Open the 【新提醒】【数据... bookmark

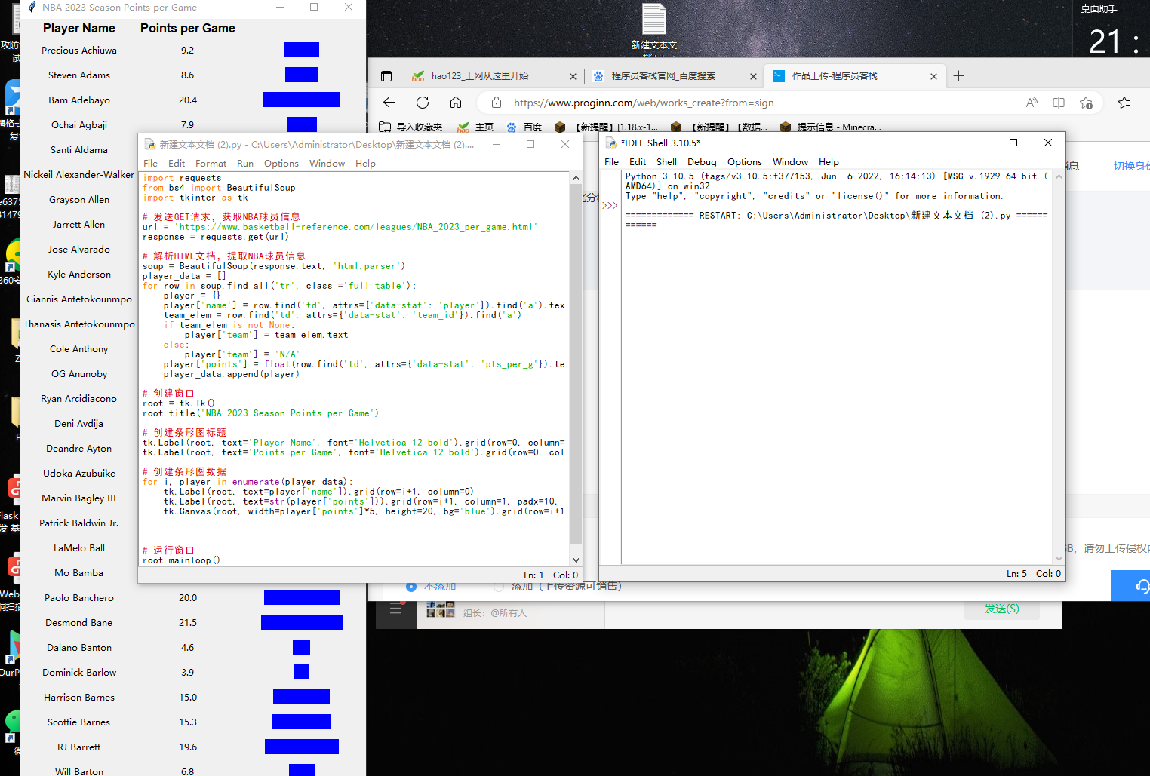718,127
